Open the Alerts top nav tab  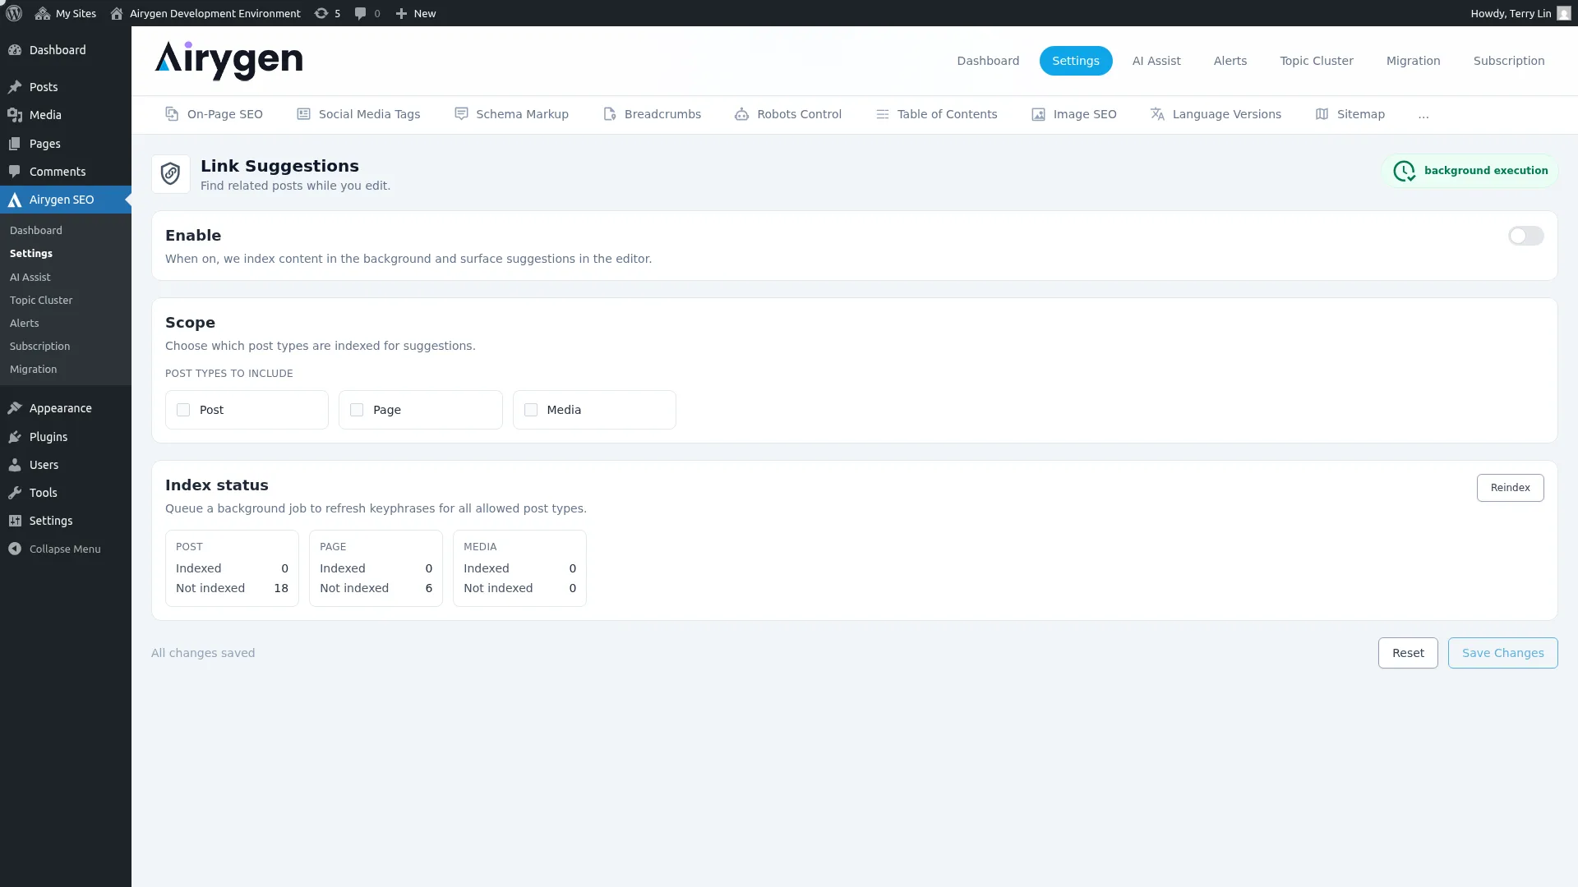(x=1230, y=61)
